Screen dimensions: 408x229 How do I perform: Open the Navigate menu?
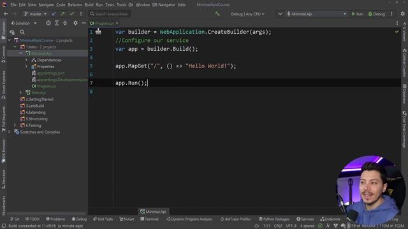pyautogui.click(x=46, y=4)
